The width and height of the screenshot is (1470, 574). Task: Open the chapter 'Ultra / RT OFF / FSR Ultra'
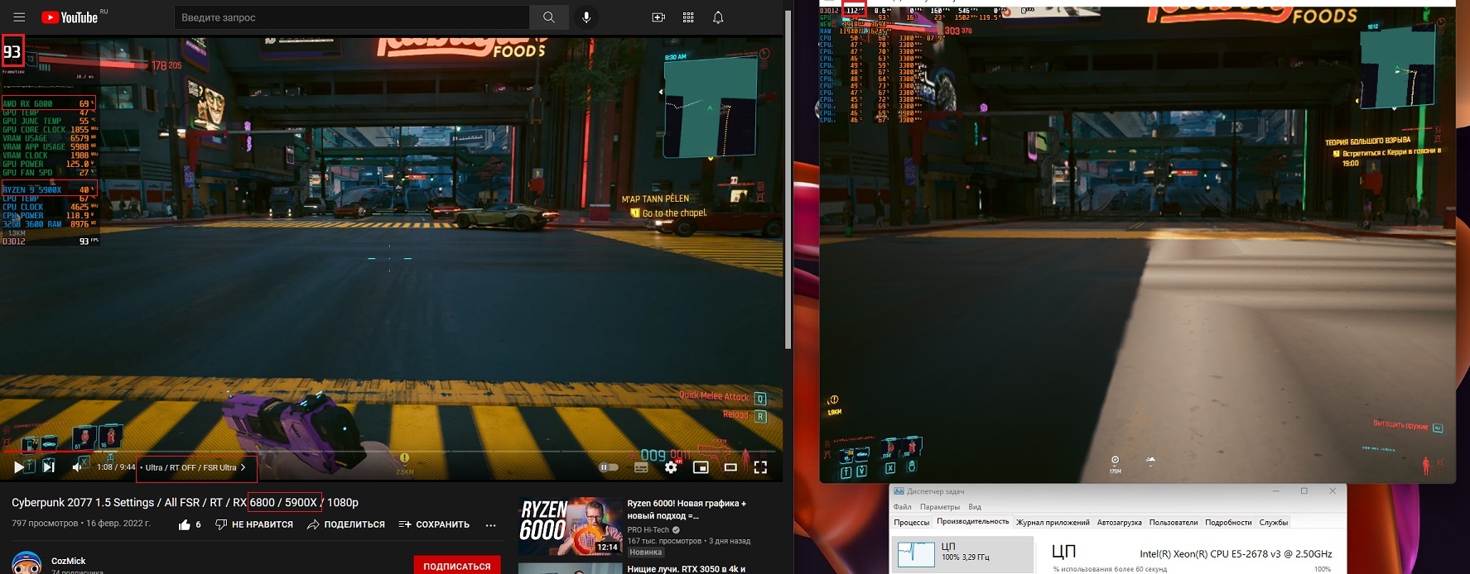[196, 467]
